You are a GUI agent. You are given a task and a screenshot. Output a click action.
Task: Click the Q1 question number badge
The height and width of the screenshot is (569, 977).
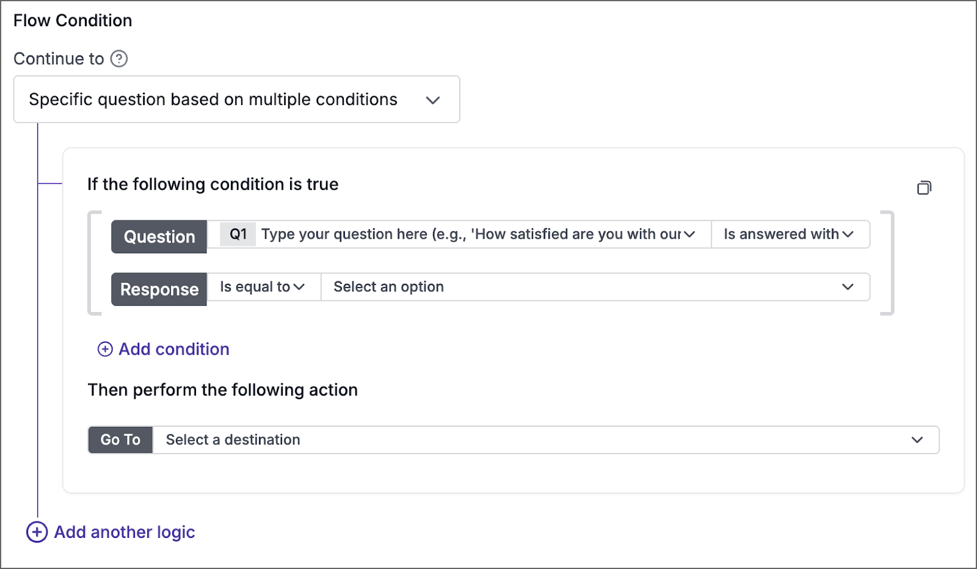(237, 234)
